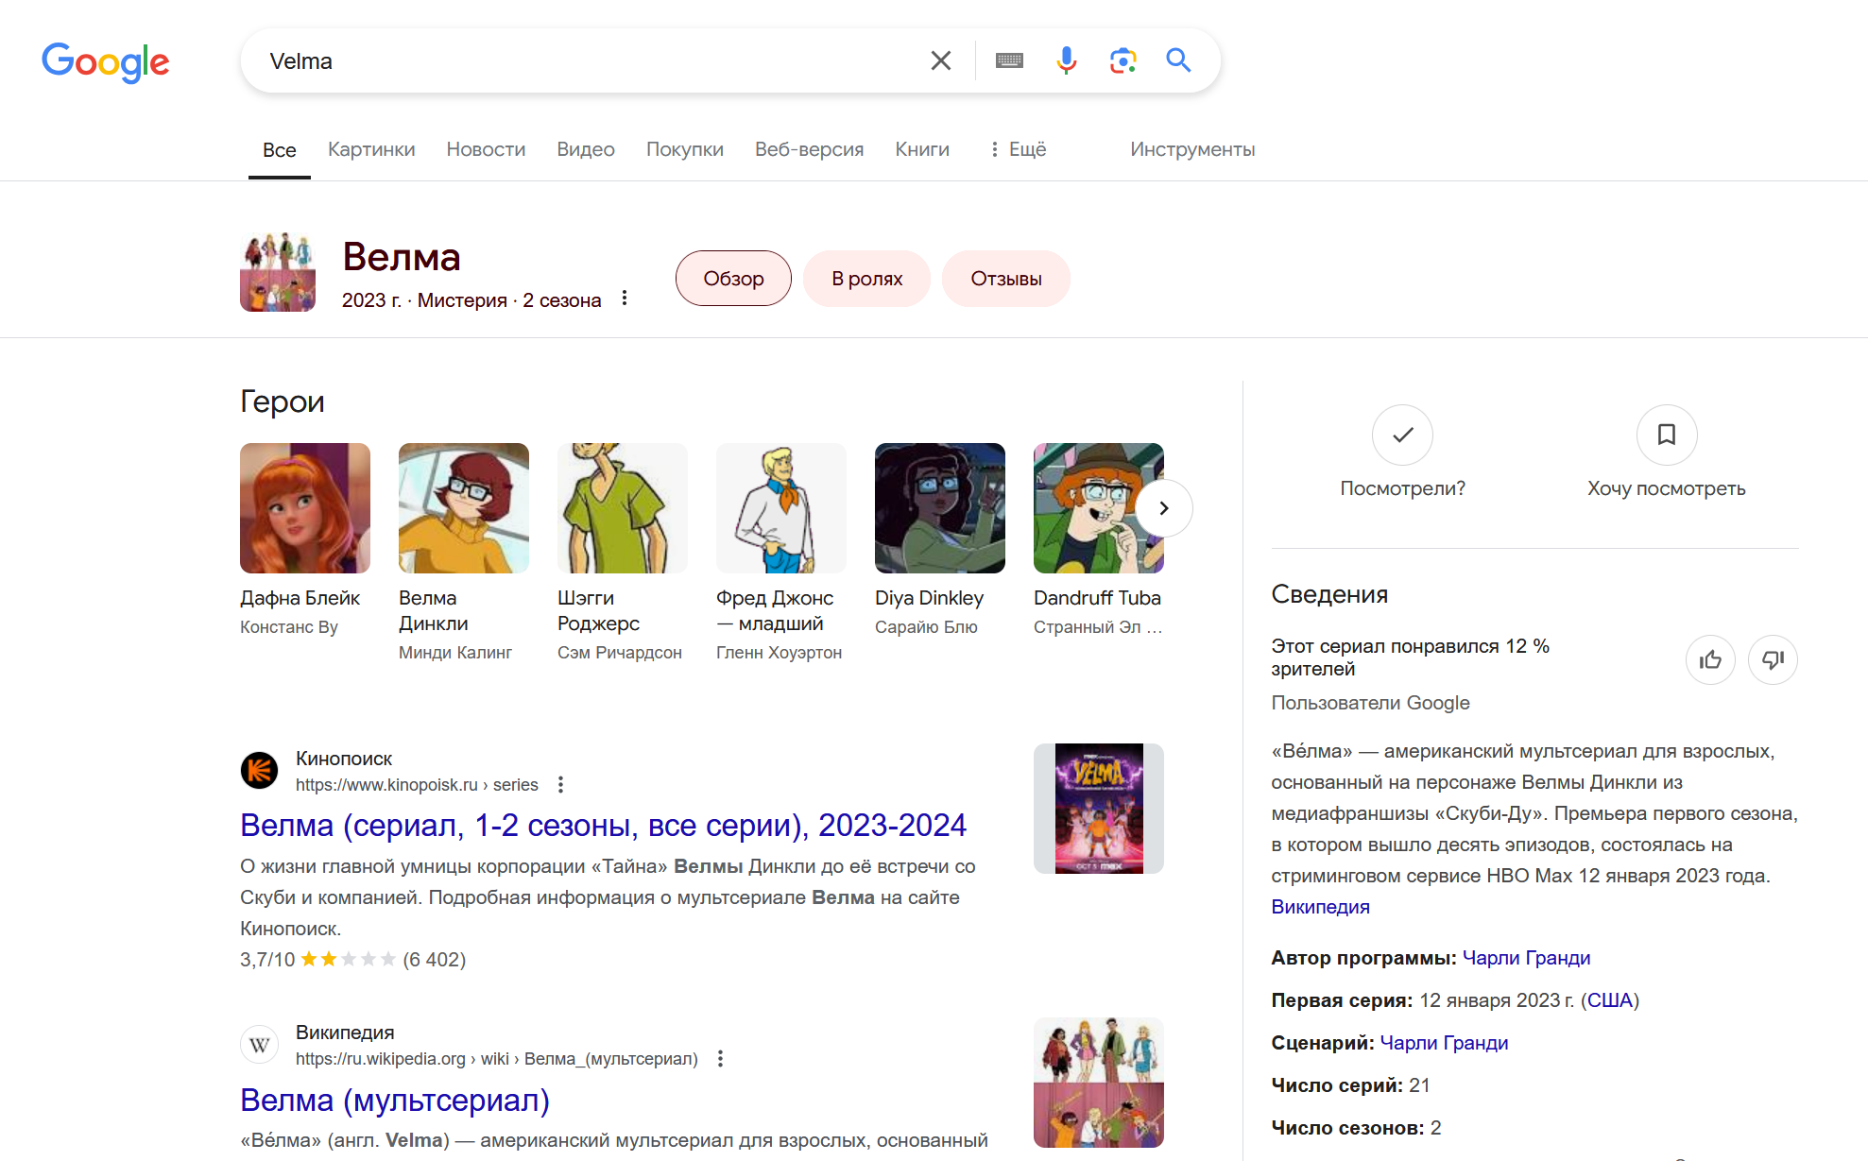Open Инструменты search tools
Viewport: 1868px width, 1161px height.
point(1192,149)
